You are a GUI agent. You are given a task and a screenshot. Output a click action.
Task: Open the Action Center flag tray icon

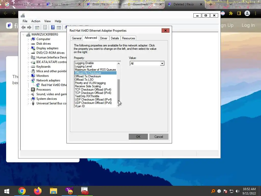pyautogui.click(x=225, y=191)
